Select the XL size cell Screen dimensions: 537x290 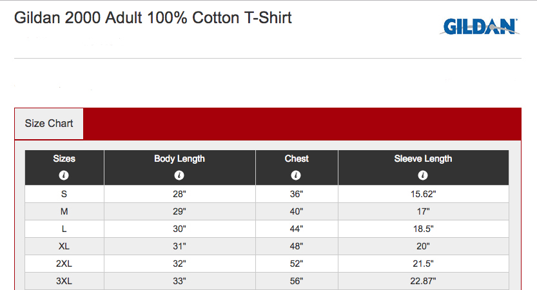coord(64,246)
